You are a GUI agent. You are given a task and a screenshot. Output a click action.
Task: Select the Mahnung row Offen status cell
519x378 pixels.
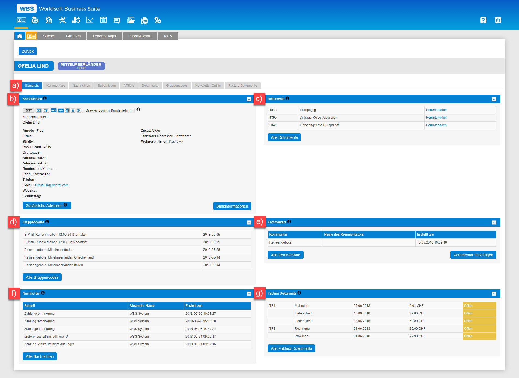(479, 306)
